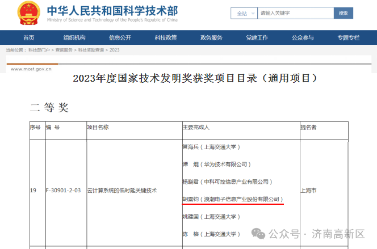Click the 2023 breadcrumb item
This screenshot has height=249, width=377.
click(x=115, y=50)
